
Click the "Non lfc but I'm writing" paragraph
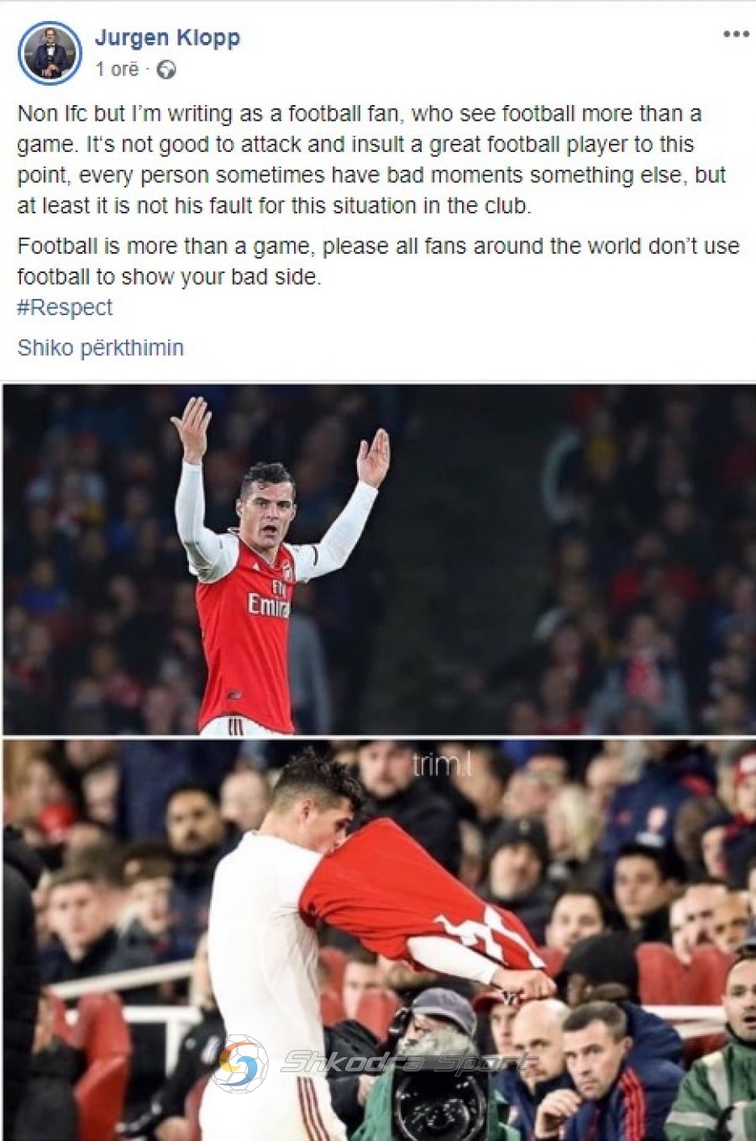[x=371, y=160]
